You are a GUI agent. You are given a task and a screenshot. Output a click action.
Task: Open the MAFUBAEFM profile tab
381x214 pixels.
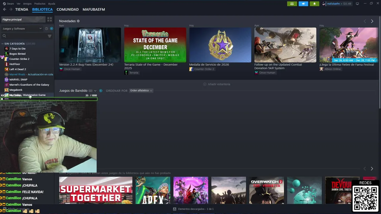tap(94, 10)
